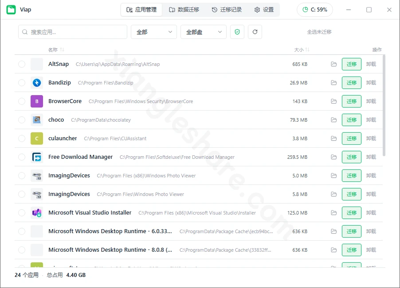This screenshot has height=288, width=400.
Task: Click the Bandizip app icon
Action: (37, 83)
